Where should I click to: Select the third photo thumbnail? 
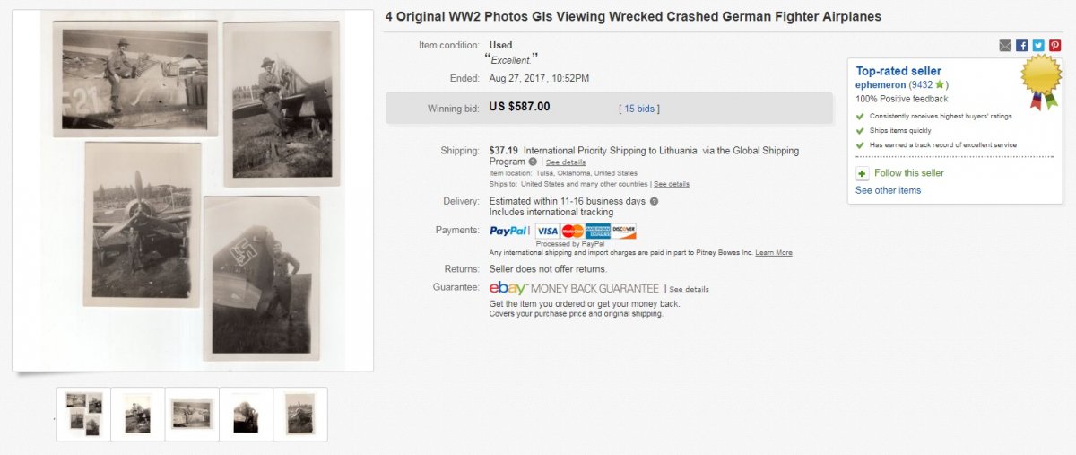[192, 414]
